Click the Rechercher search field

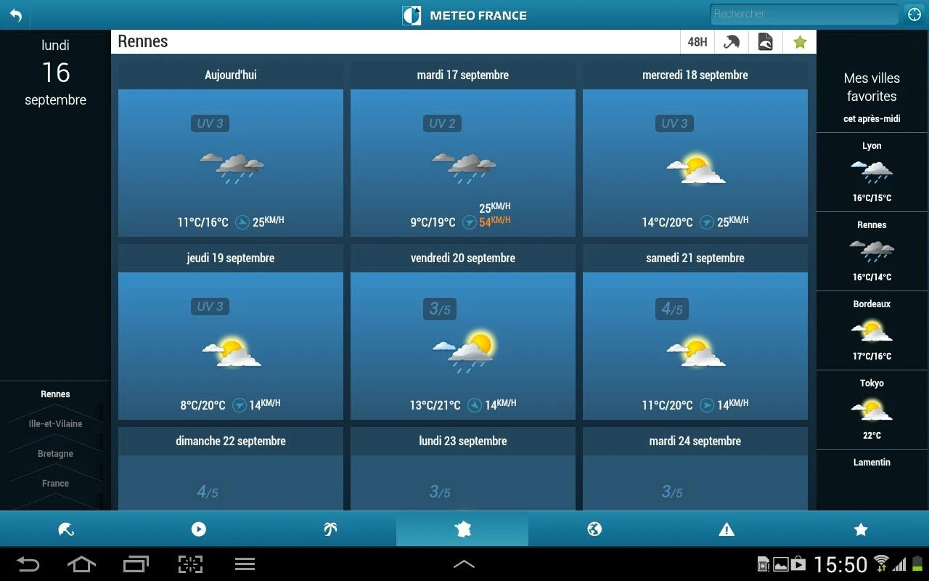coord(804,14)
